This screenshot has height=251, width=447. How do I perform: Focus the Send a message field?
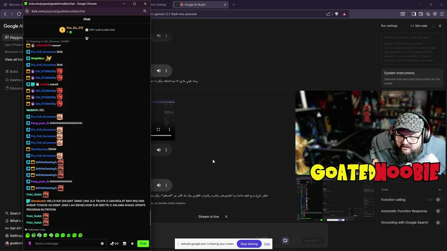point(66,243)
